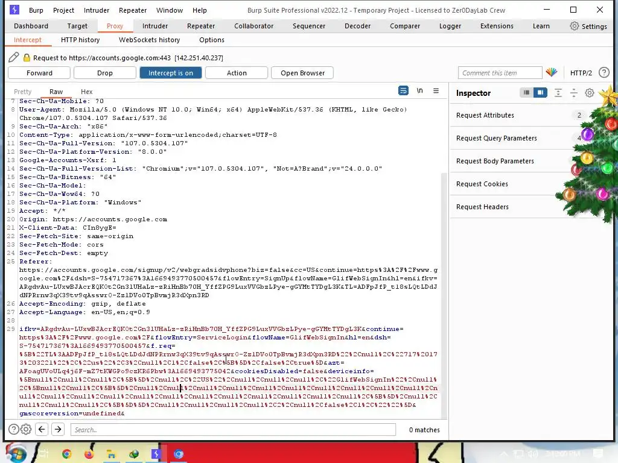The width and height of the screenshot is (618, 463).
Task: Switch to the Learn tab
Action: (541, 26)
